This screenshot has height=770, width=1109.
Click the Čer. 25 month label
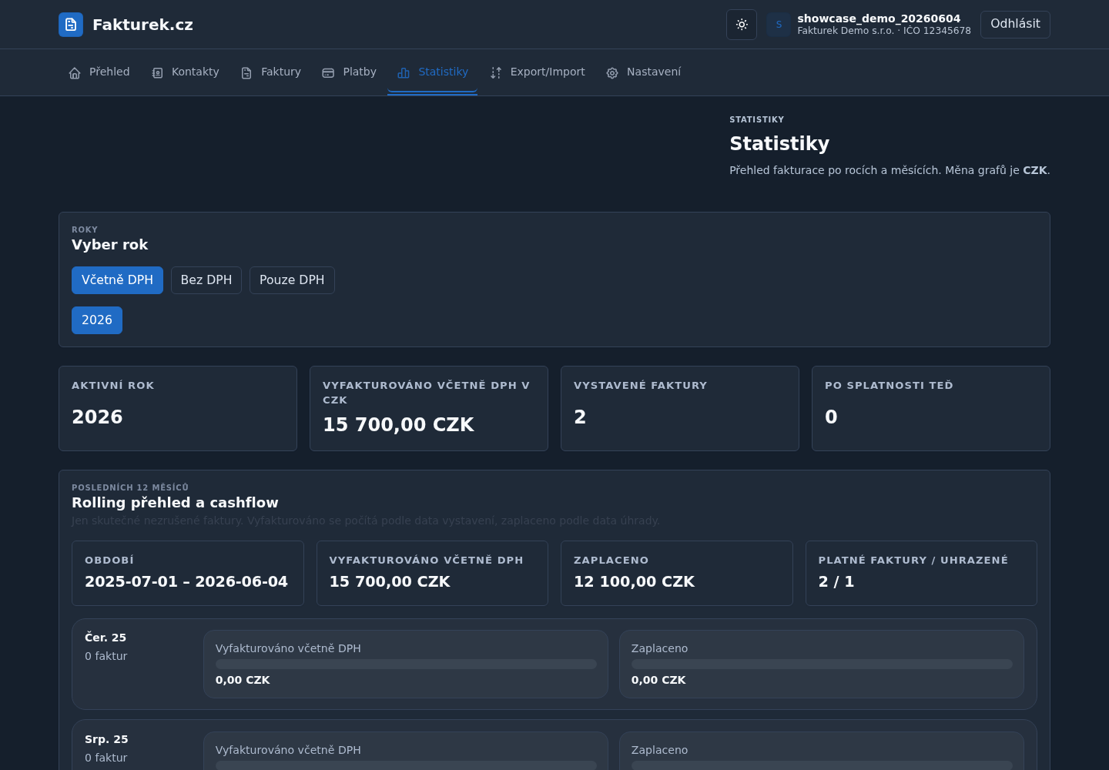[106, 638]
